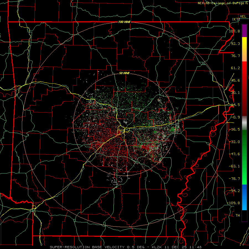Pick the blue segment of the velocity color bar
This screenshot has width=249, height=249.
click(x=244, y=197)
